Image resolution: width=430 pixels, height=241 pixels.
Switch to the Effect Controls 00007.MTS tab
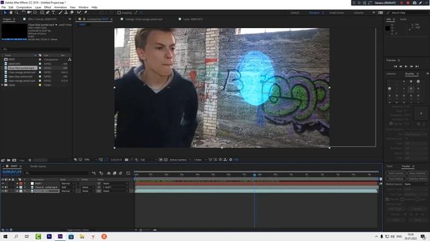click(x=42, y=19)
